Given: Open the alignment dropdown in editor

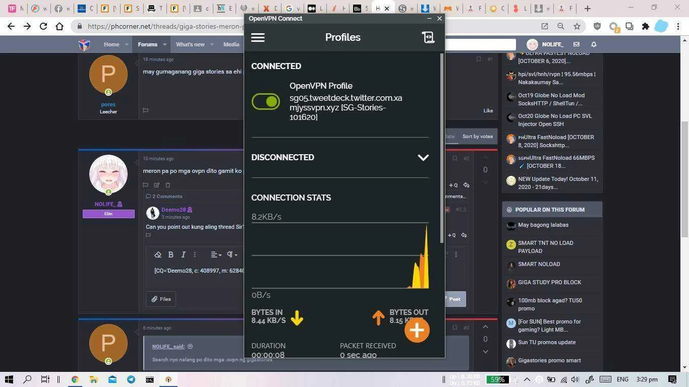Looking at the screenshot, I should click(216, 254).
